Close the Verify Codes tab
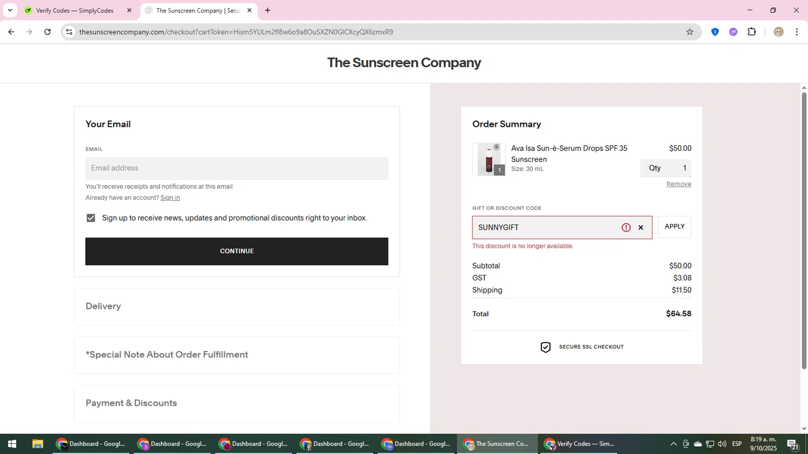This screenshot has width=808, height=454. pyautogui.click(x=129, y=10)
